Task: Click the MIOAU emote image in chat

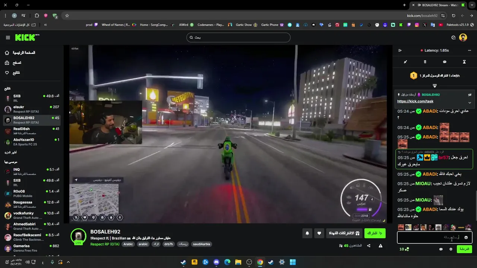Action: (438, 200)
